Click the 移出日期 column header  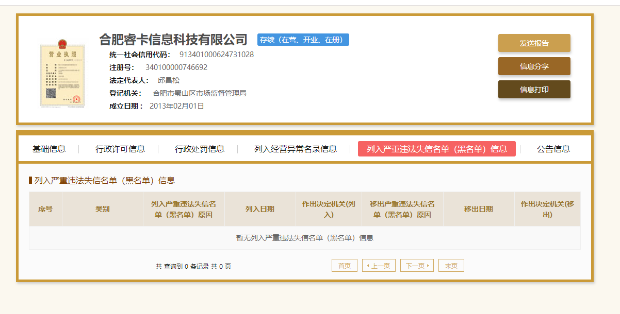(479, 209)
